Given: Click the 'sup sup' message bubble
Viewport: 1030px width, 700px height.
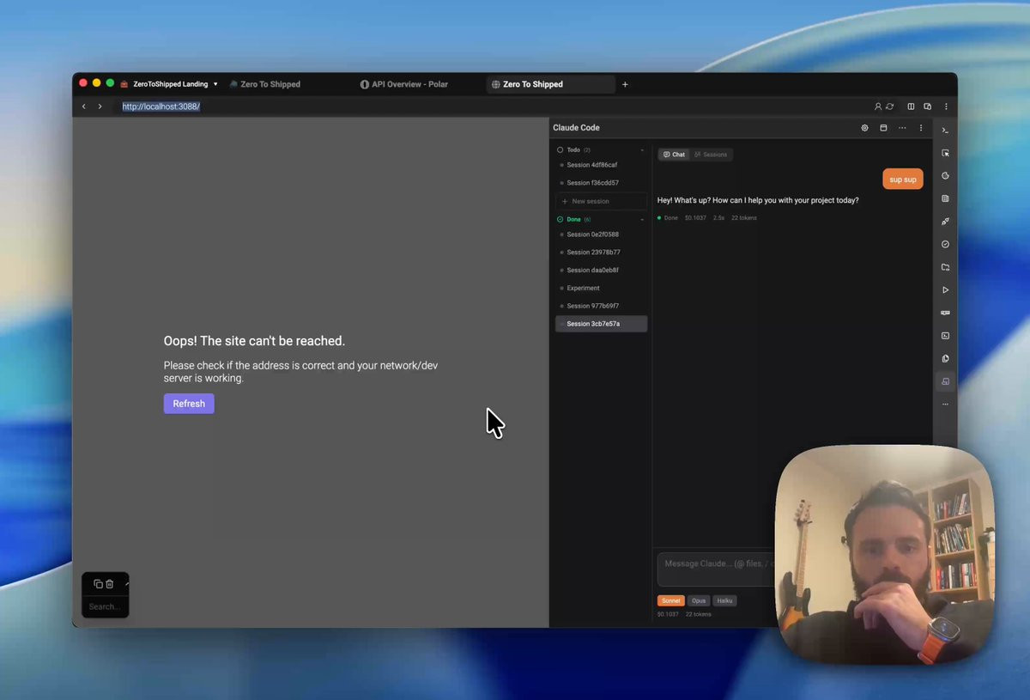Looking at the screenshot, I should (903, 180).
